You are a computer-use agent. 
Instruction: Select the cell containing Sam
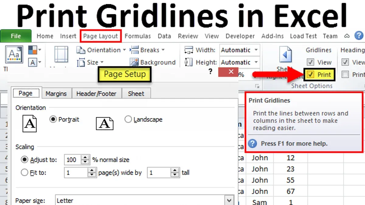(259, 202)
